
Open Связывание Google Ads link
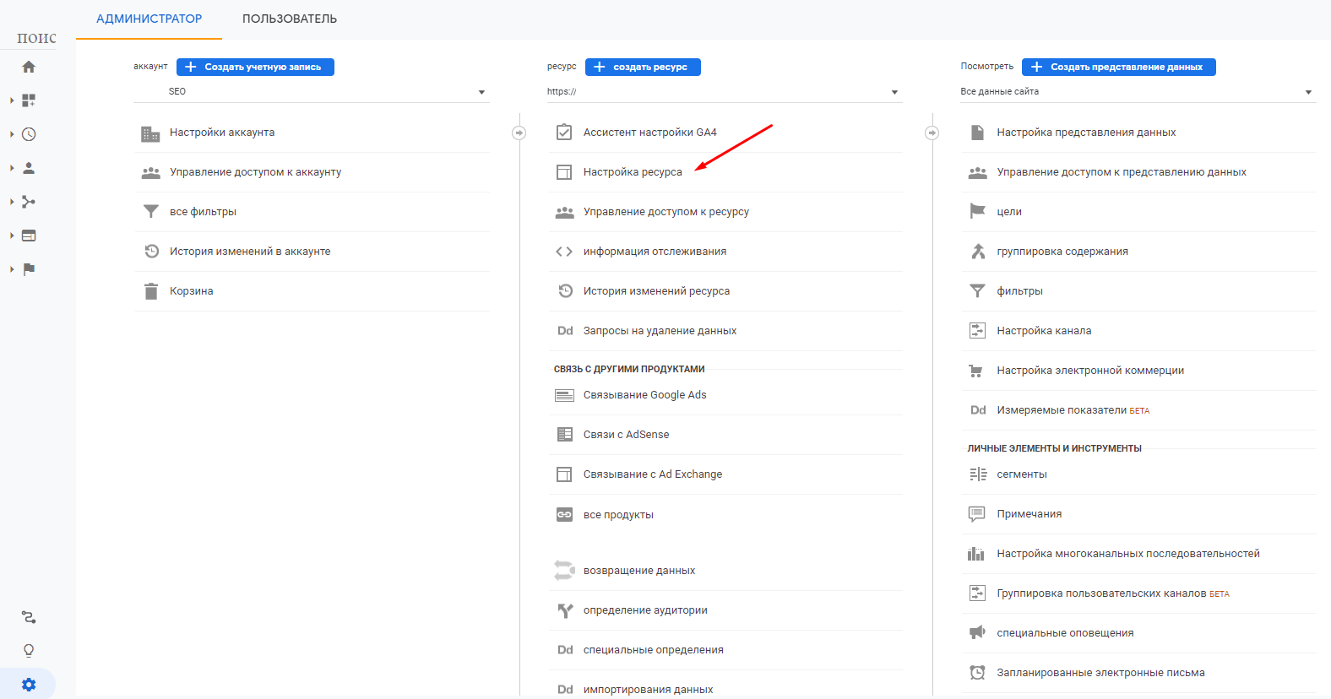(644, 395)
